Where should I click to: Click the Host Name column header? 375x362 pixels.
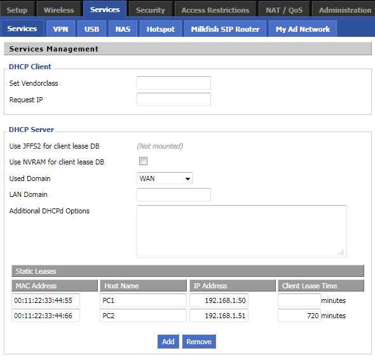point(143,286)
